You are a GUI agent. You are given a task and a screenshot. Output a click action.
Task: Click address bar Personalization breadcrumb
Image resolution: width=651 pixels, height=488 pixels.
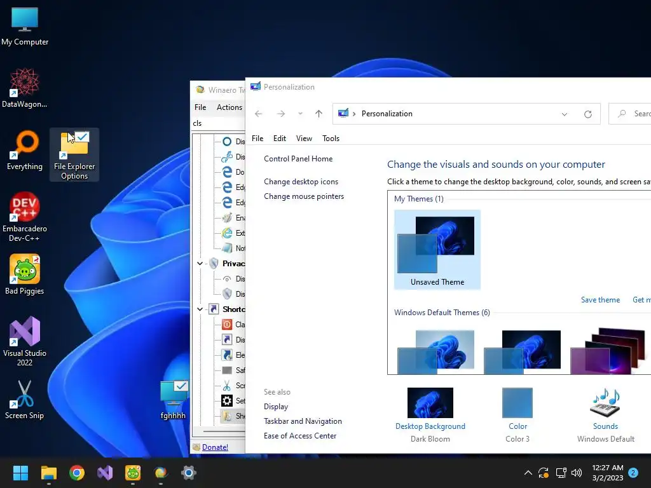(x=387, y=114)
